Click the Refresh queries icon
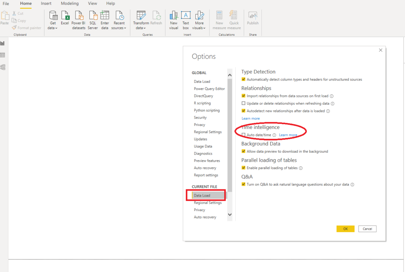 click(156, 15)
